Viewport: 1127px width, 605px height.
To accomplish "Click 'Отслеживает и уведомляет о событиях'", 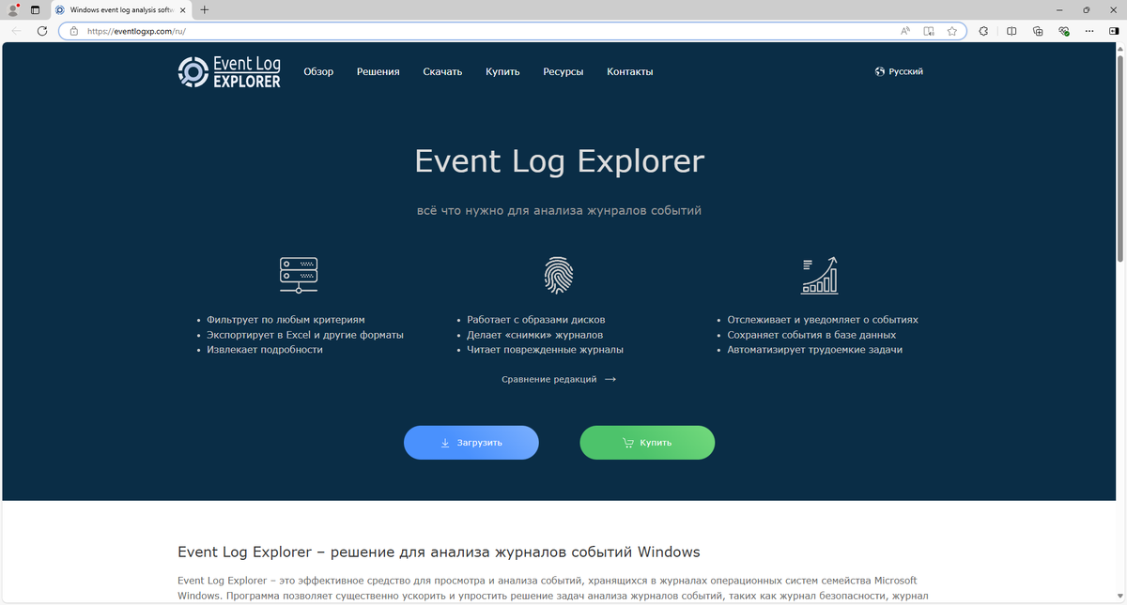I will tap(823, 320).
